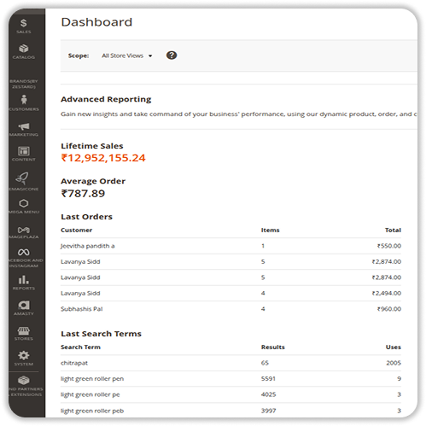Expand the All Store Views scope dropdown
The image size is (426, 426).
click(127, 55)
